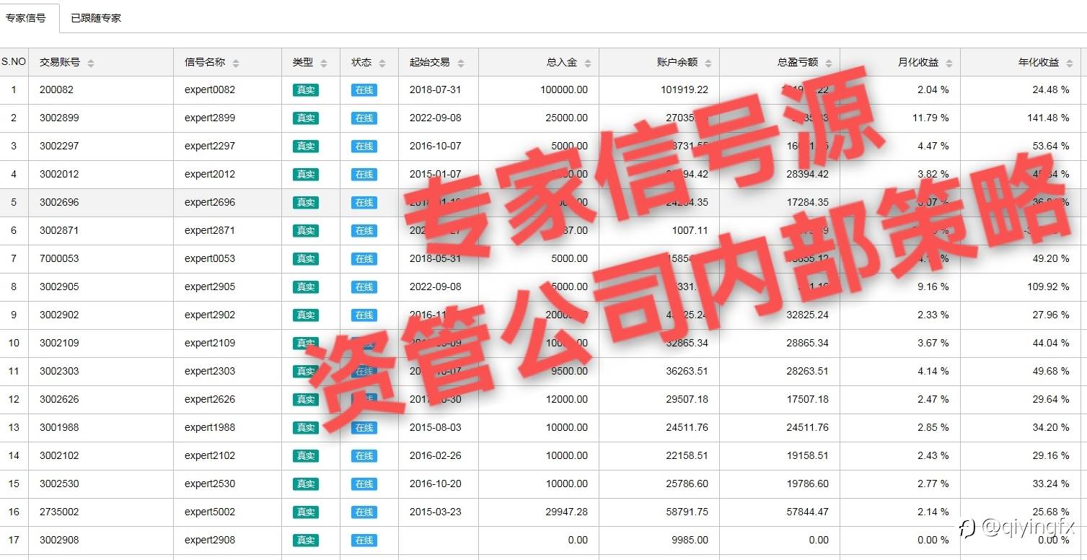Image resolution: width=1087 pixels, height=560 pixels.
Task: Click the 真实 badge in the 200082 row
Action: (306, 90)
